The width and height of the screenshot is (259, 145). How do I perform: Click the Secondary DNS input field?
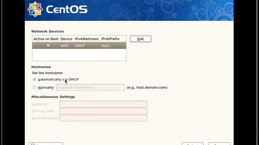tap(103, 118)
